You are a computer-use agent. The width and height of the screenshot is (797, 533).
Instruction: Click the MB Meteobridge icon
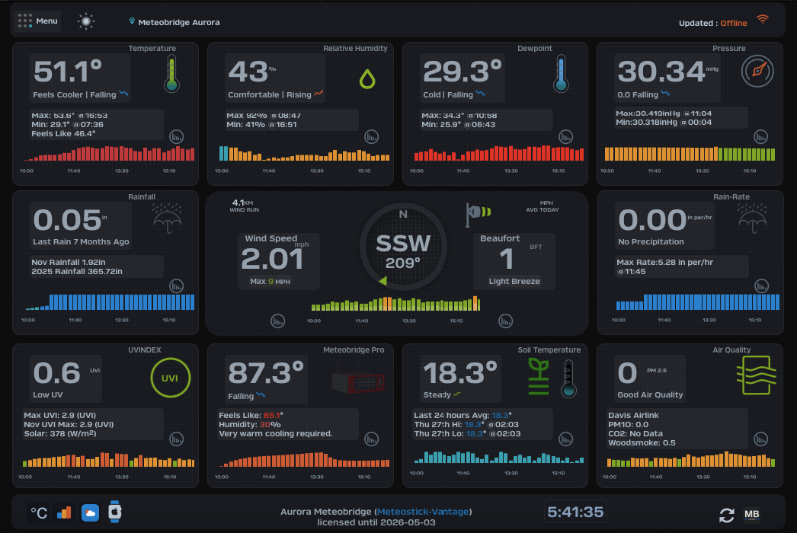tap(751, 515)
